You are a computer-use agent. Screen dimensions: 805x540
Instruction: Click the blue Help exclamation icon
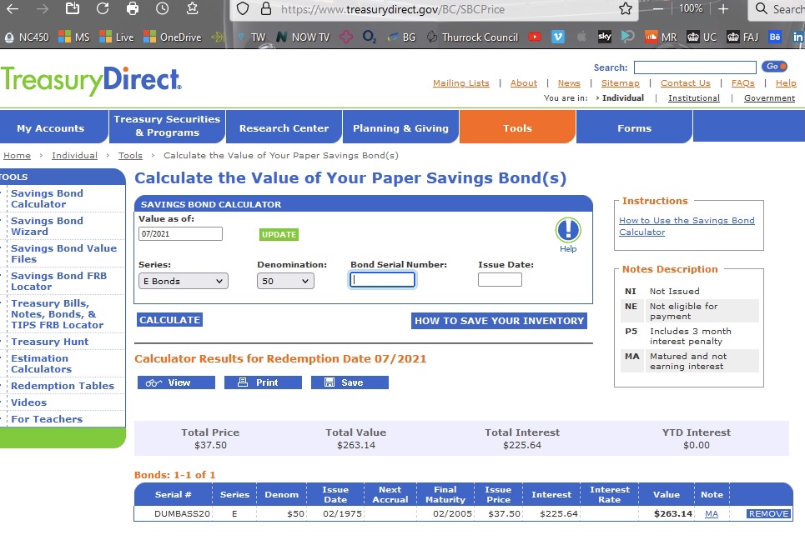tap(568, 230)
